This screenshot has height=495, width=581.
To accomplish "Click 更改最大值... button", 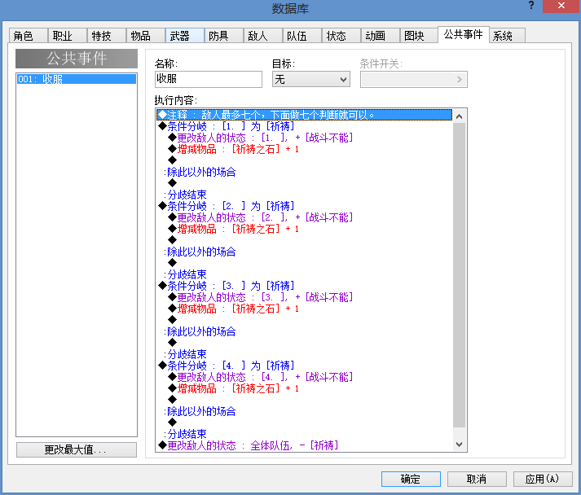I will (77, 449).
